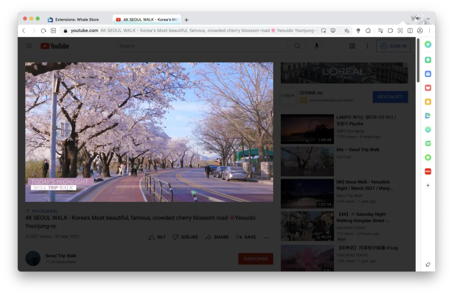The height and width of the screenshot is (295, 453).
Task: Mute tab audio with the speaker icon
Action: (418, 18)
